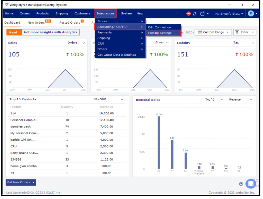
Task: Open the Filter dropdown
Action: pyautogui.click(x=245, y=32)
